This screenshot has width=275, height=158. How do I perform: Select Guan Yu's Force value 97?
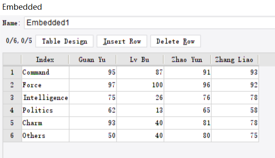(x=93, y=85)
